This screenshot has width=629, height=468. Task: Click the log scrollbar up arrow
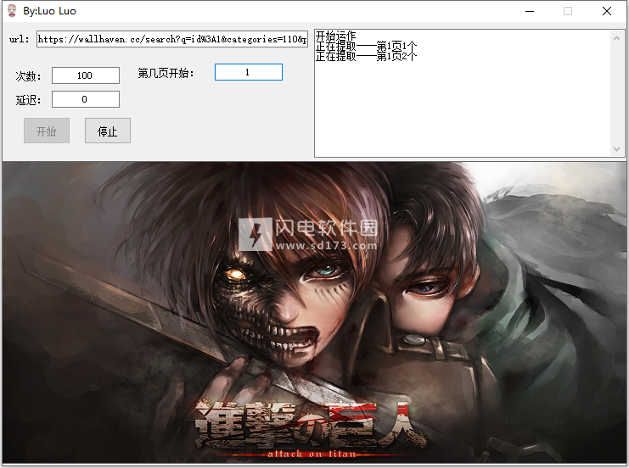[616, 38]
